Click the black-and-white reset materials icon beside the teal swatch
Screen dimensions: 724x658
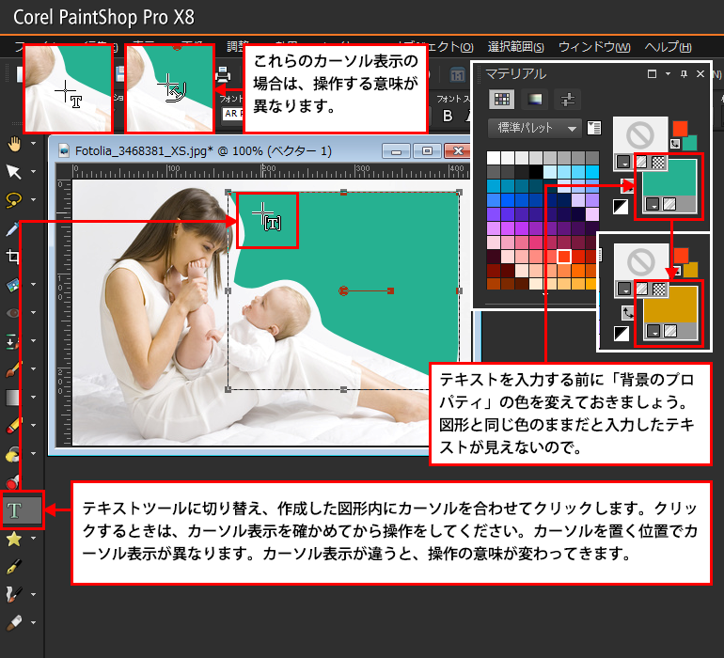coord(621,207)
